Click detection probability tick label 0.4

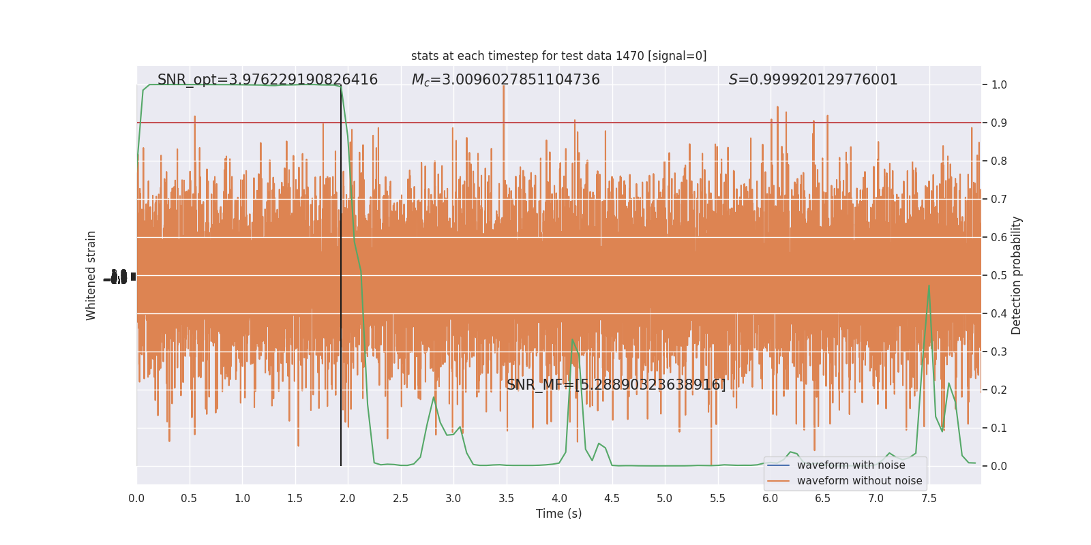pyautogui.click(x=999, y=314)
